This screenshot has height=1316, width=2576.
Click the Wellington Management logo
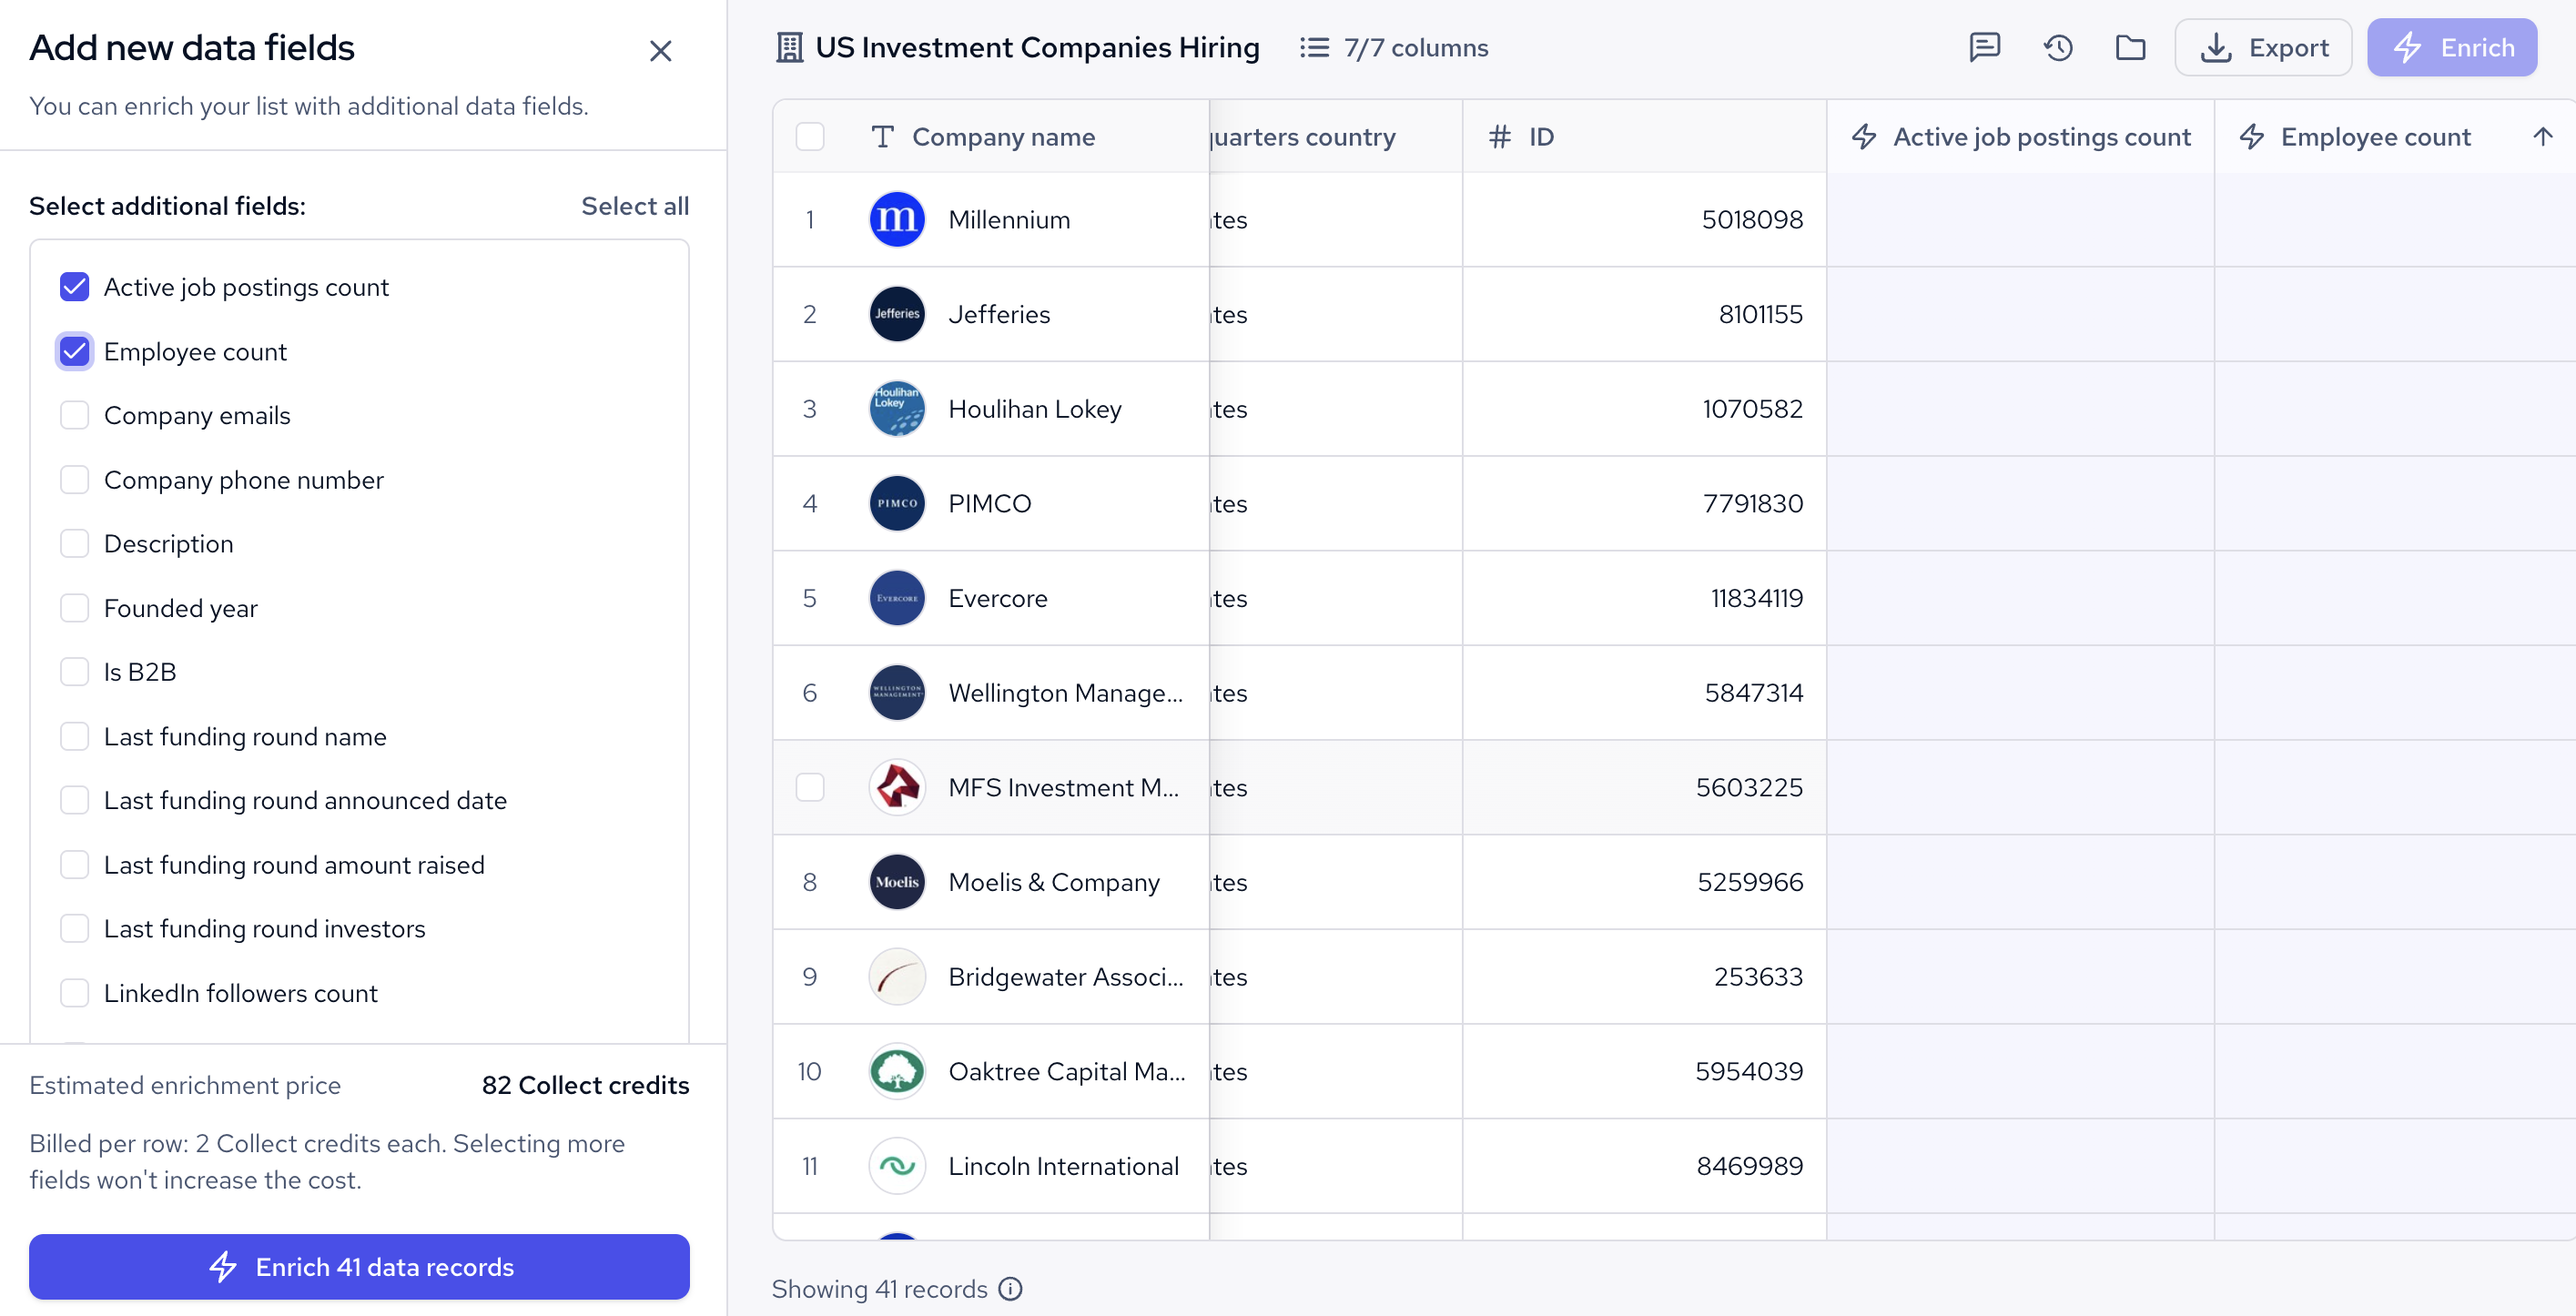(x=897, y=692)
